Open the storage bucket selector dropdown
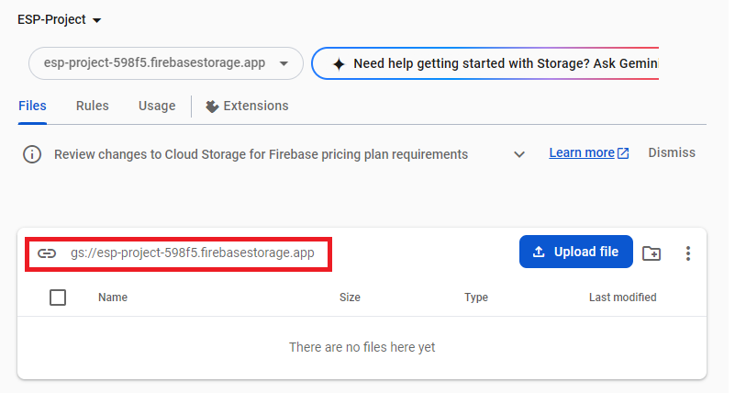 [166, 63]
